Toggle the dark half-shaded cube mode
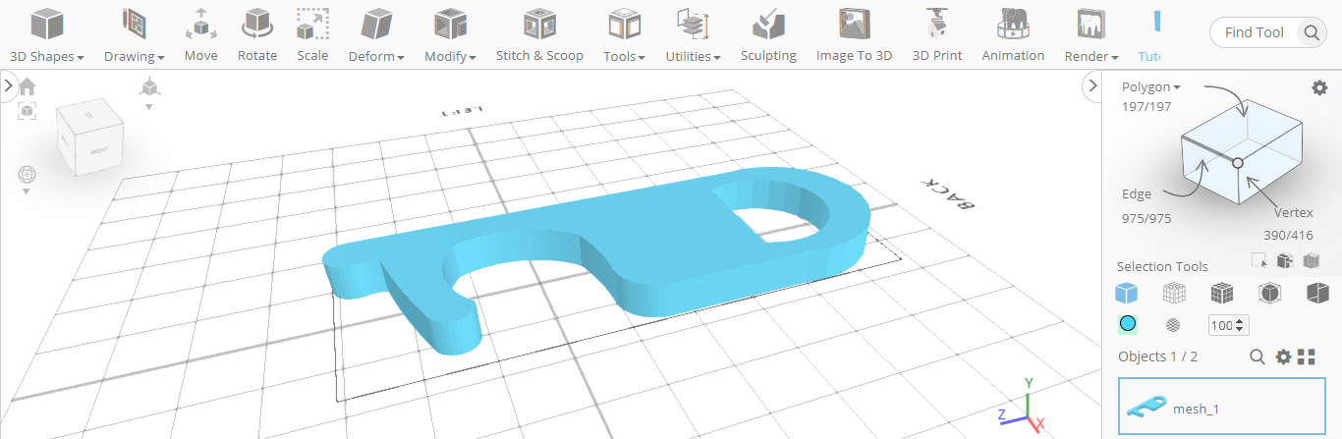Image resolution: width=1342 pixels, height=439 pixels. click(1316, 293)
